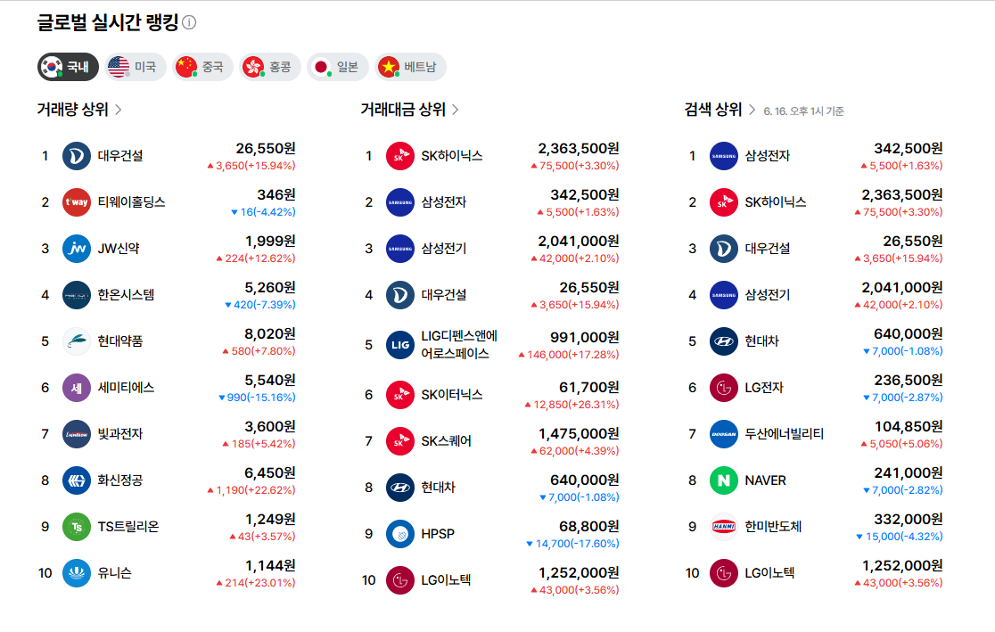The image size is (995, 632).
Task: Click the t'way logo for 티웨이홀딩스
Action: 77,202
